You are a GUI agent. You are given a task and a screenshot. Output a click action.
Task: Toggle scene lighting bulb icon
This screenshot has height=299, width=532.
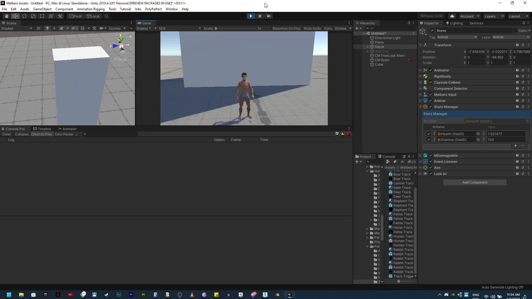click(47, 28)
